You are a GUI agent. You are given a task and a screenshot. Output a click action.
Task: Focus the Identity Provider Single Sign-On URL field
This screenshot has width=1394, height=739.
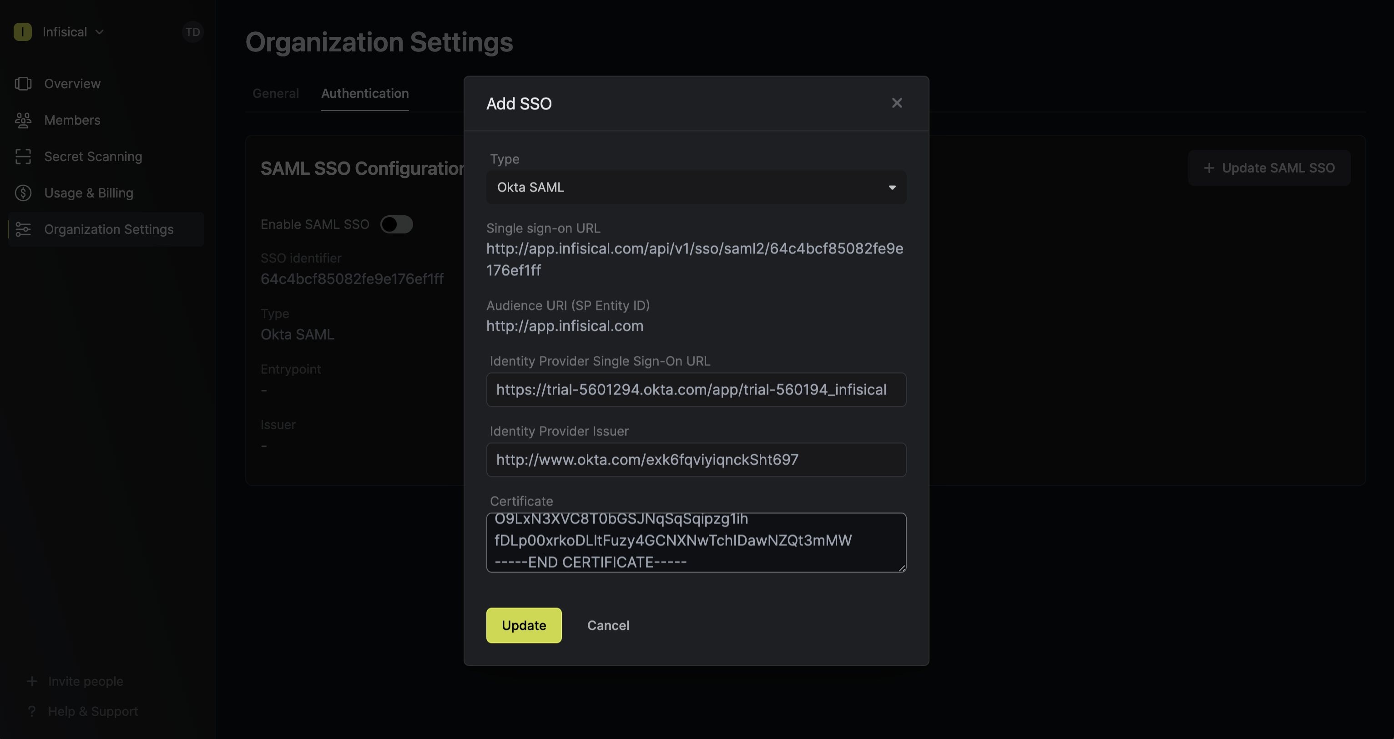[696, 389]
